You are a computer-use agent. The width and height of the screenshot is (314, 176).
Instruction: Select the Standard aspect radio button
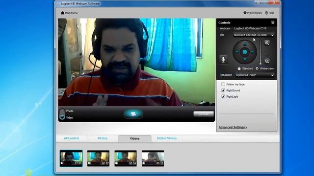coord(239,68)
